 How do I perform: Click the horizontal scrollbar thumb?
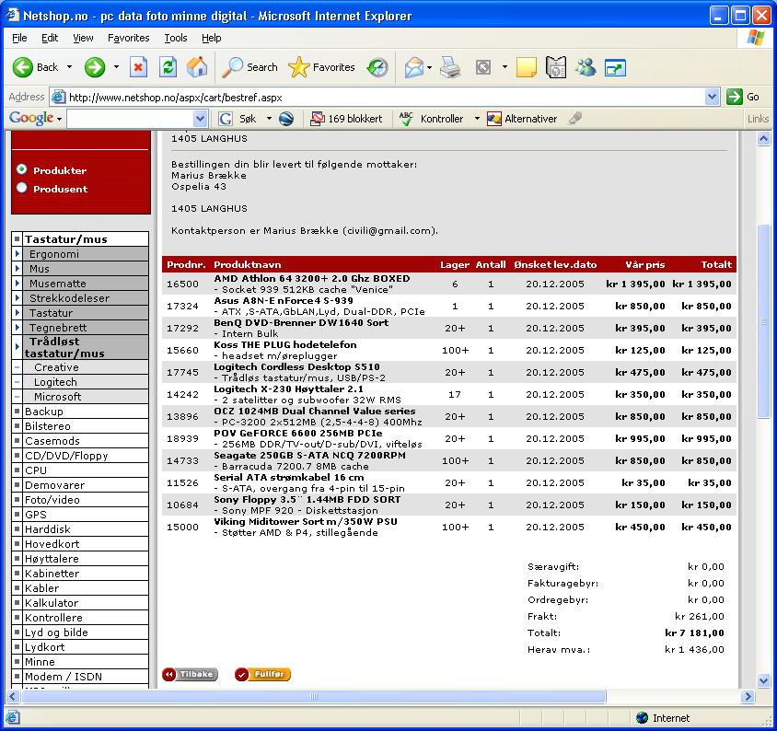[313, 696]
